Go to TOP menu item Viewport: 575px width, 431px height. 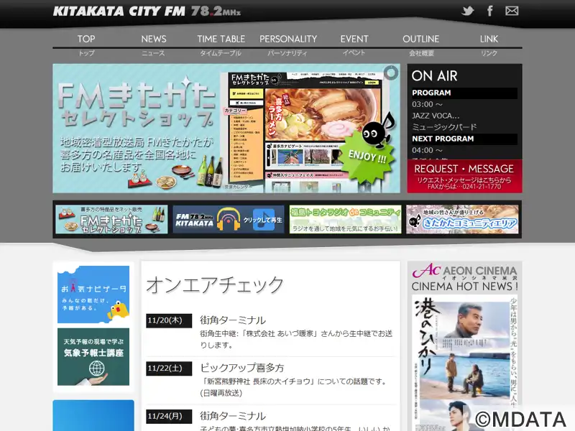[x=86, y=39]
